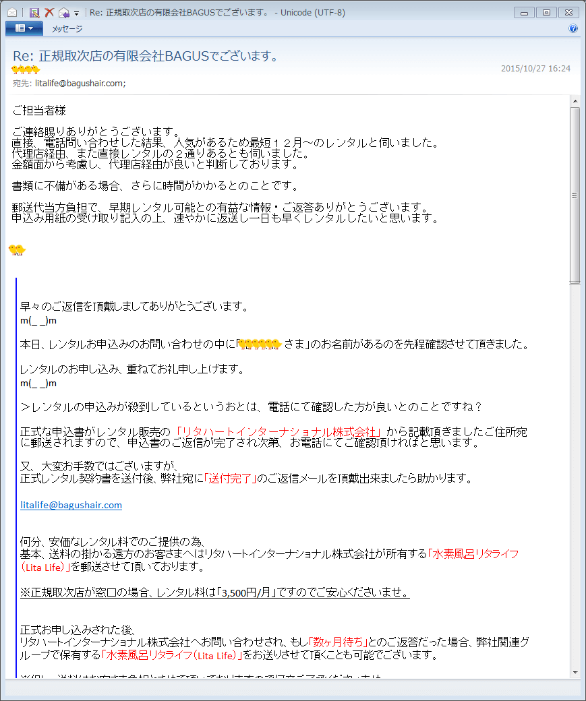Click the line starting 何分、安価なレンタル料
The height and width of the screenshot is (701, 586).
coord(113,542)
